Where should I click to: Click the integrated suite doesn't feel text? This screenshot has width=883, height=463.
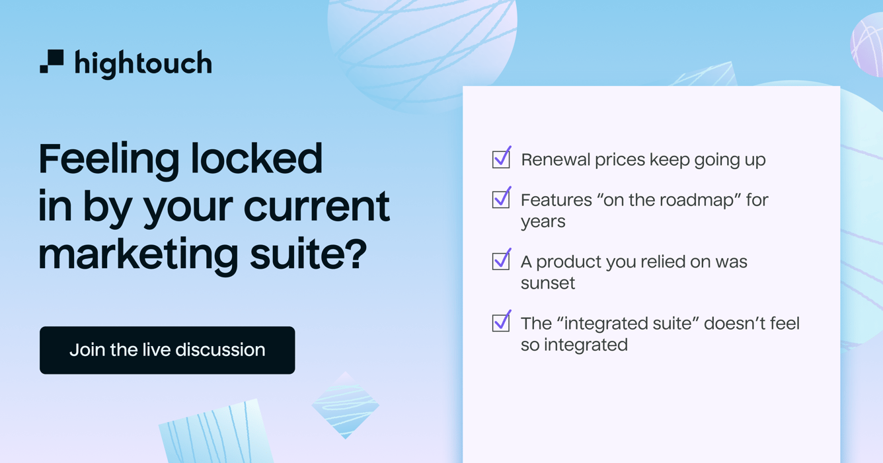(x=660, y=334)
